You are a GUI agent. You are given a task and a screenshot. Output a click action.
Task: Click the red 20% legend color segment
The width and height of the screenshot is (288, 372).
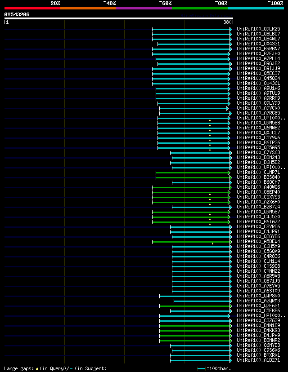[32, 8]
